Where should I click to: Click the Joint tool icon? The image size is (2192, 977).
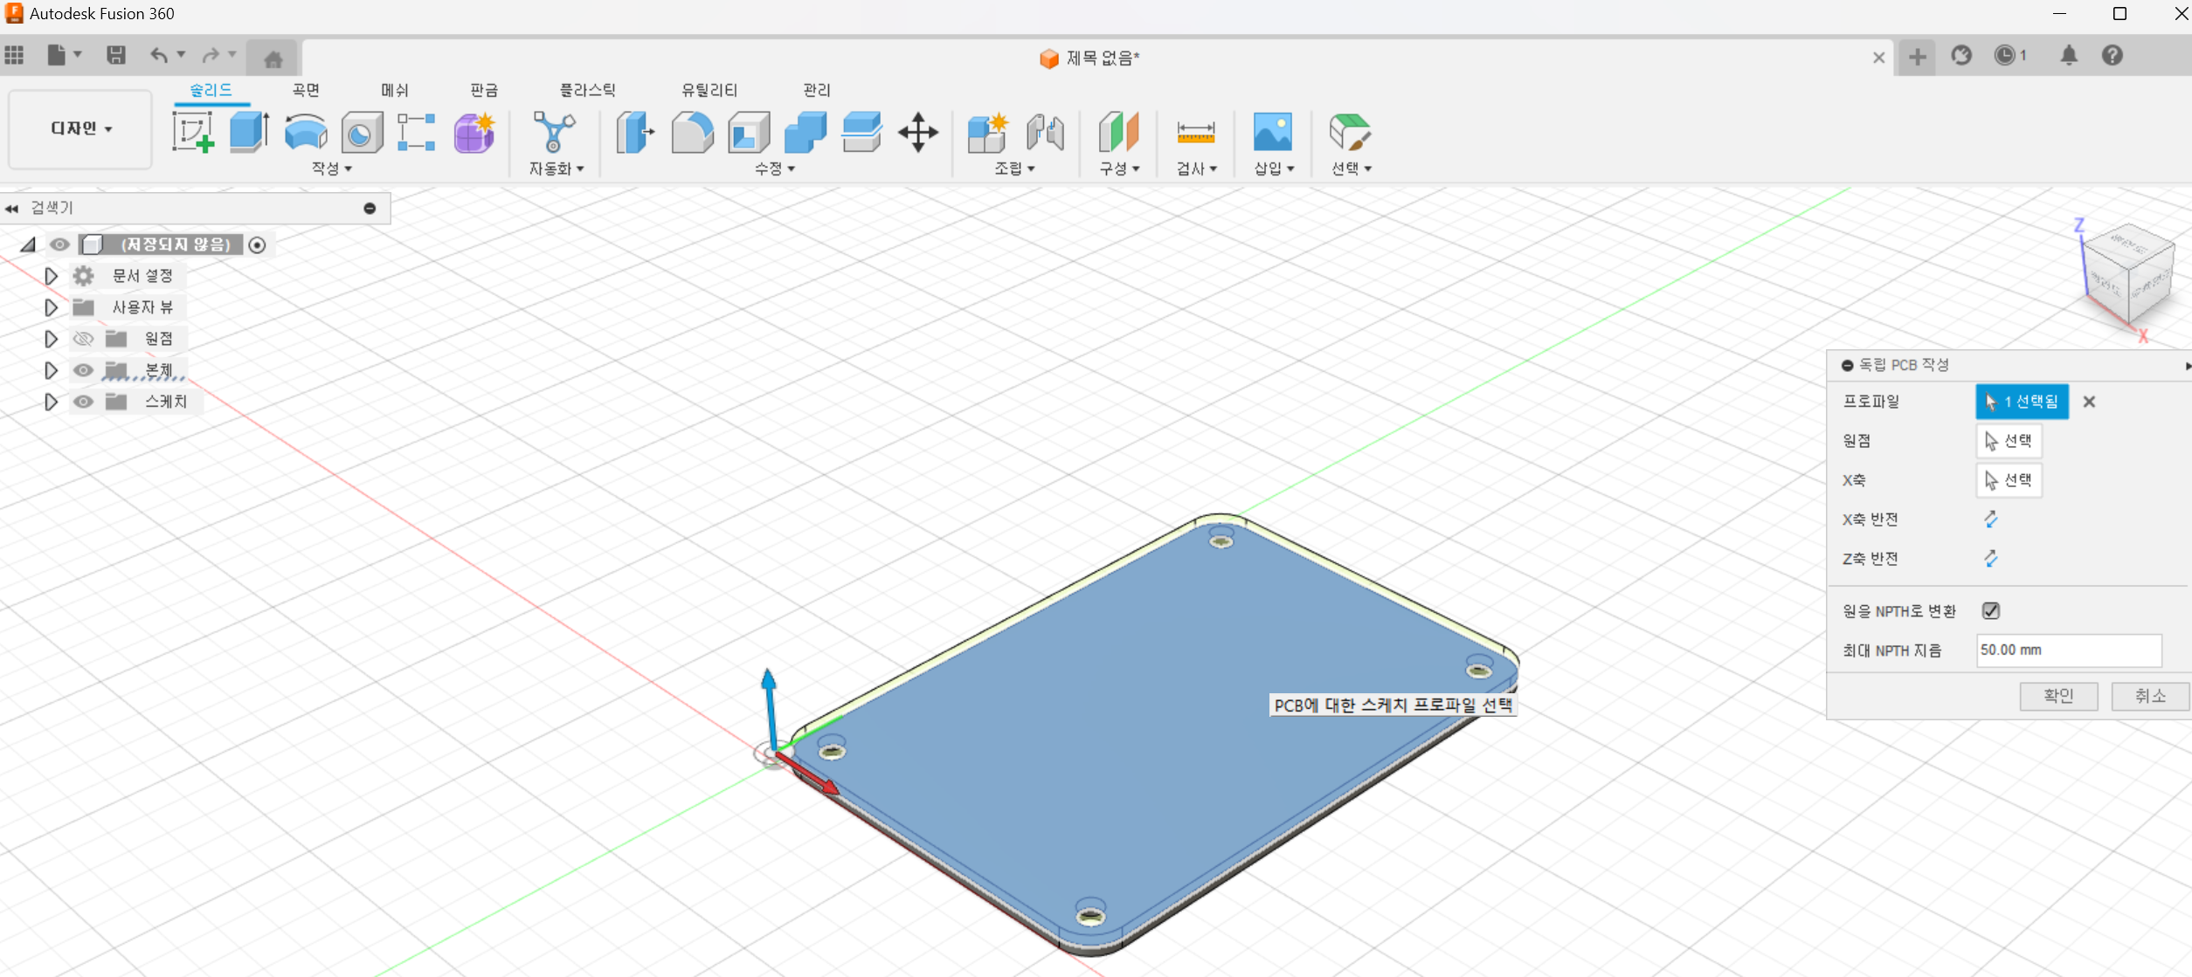click(x=1045, y=132)
